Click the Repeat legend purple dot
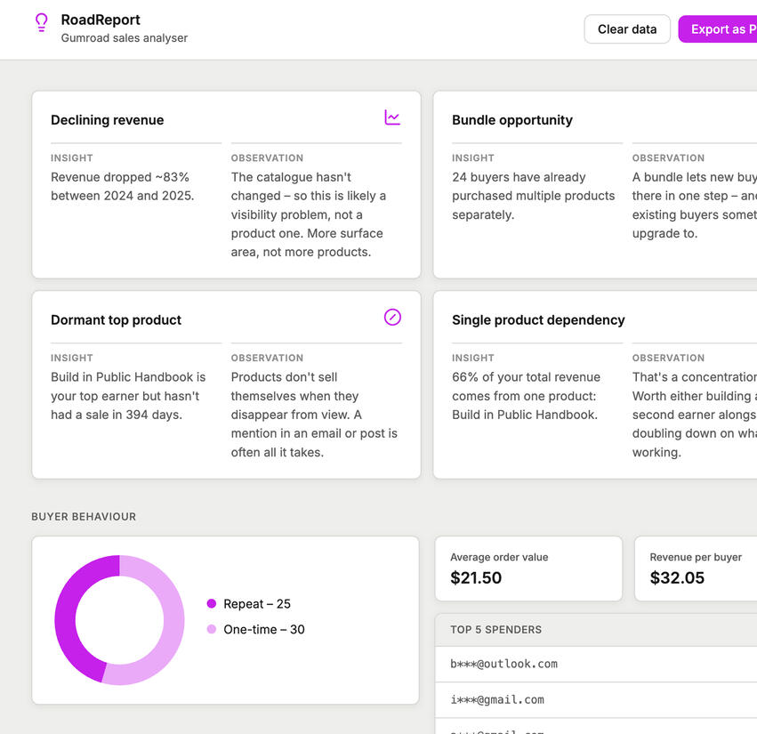This screenshot has height=734, width=757. click(x=212, y=604)
